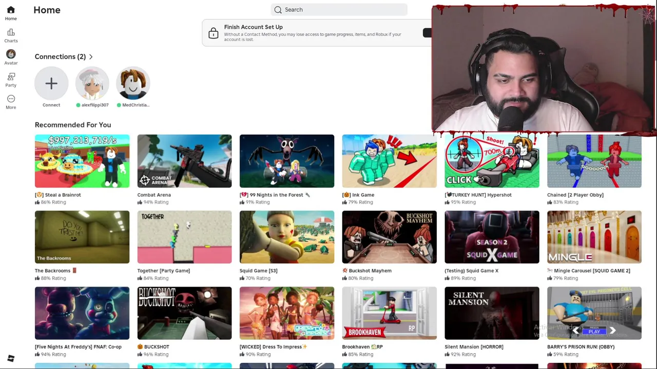Open alexfilippi307 avatar

click(92, 83)
